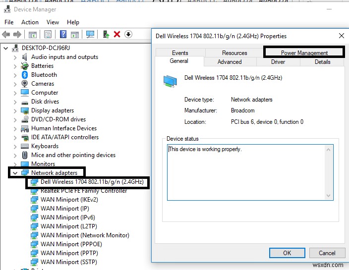
Task: Click the blue Help question mark icon
Action: coord(63,34)
